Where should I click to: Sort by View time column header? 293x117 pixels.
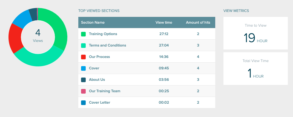coord(164,23)
